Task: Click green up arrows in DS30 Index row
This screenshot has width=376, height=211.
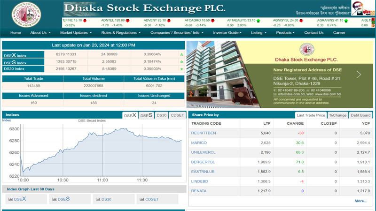Action: (x=181, y=69)
